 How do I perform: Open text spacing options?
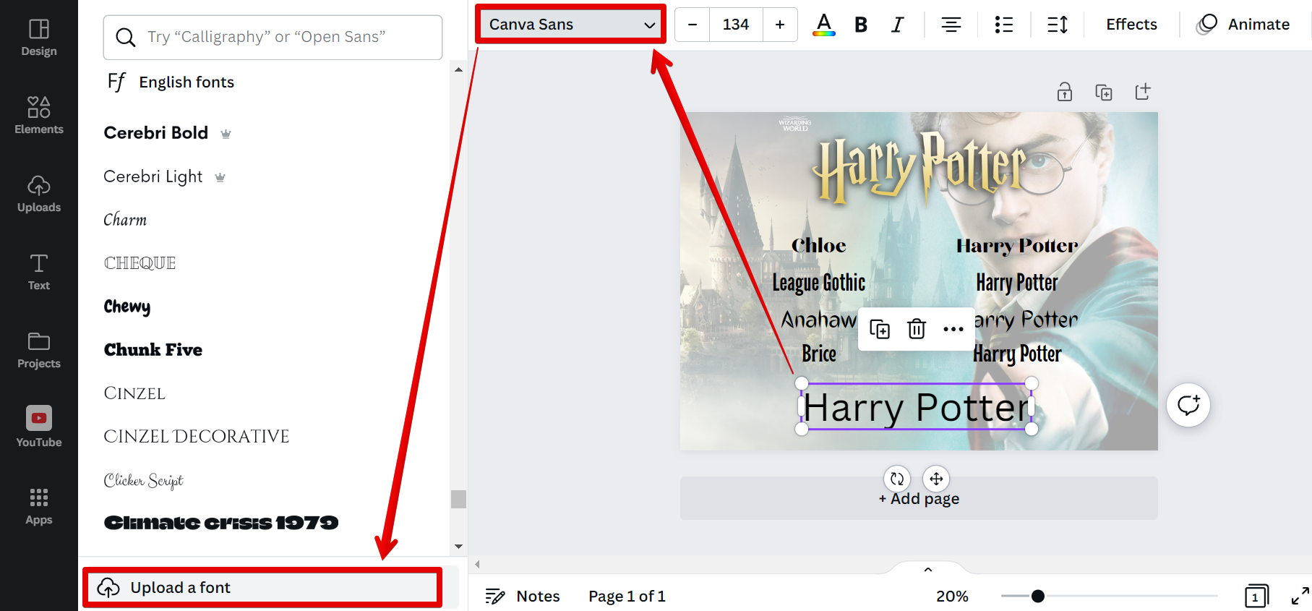1057,25
